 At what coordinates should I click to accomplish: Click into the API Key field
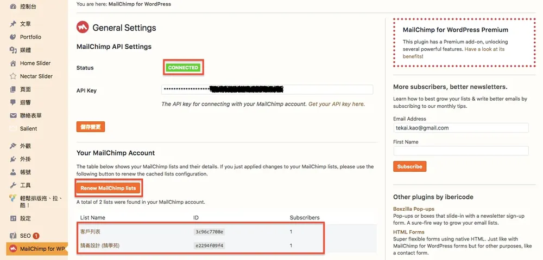pos(267,89)
